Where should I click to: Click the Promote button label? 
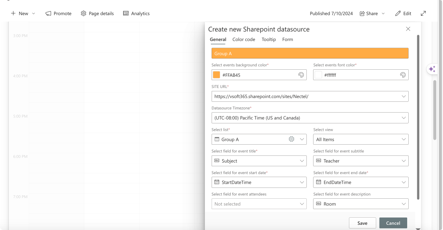click(62, 13)
